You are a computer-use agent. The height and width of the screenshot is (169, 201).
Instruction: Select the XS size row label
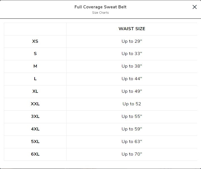35,41
